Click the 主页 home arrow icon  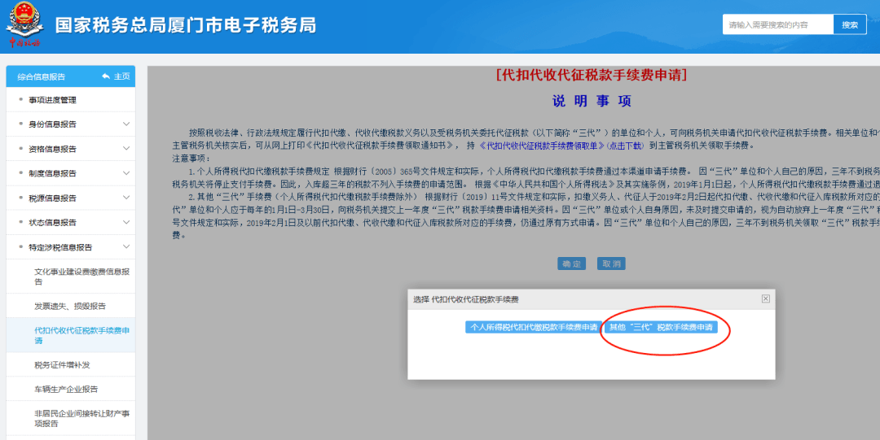pos(106,76)
